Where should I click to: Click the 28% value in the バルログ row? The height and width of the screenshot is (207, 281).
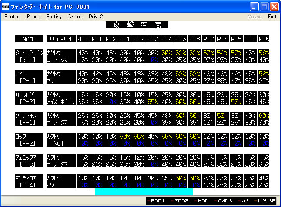point(223,95)
